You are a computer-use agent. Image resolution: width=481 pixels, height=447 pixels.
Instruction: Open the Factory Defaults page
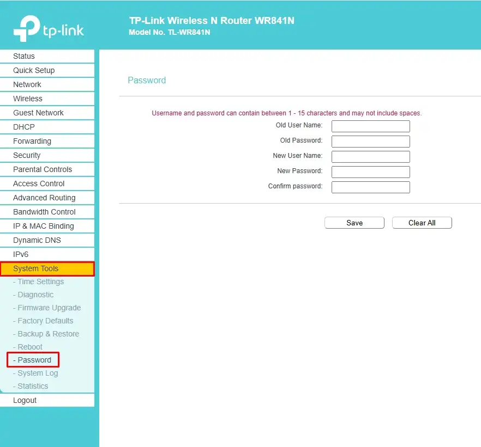(45, 321)
